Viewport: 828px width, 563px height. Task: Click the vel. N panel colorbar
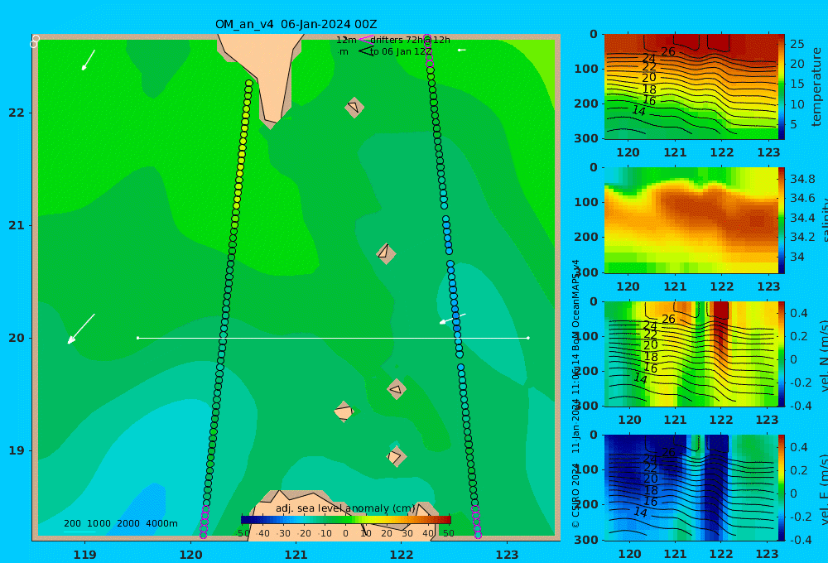(782, 354)
